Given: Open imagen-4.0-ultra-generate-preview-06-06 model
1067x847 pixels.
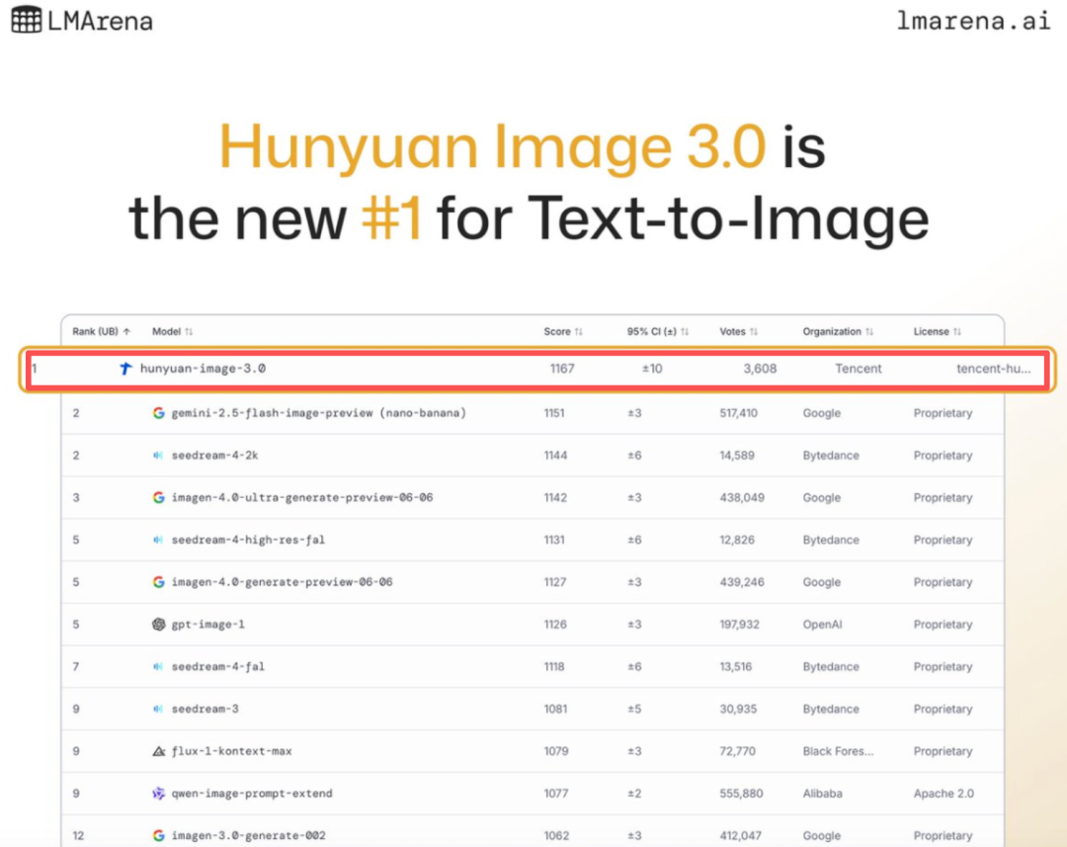Looking at the screenshot, I should coord(302,498).
